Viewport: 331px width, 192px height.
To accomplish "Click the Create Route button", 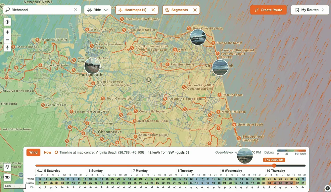I will click(268, 10).
